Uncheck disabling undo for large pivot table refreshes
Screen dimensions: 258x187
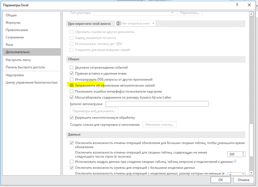coord(72,143)
